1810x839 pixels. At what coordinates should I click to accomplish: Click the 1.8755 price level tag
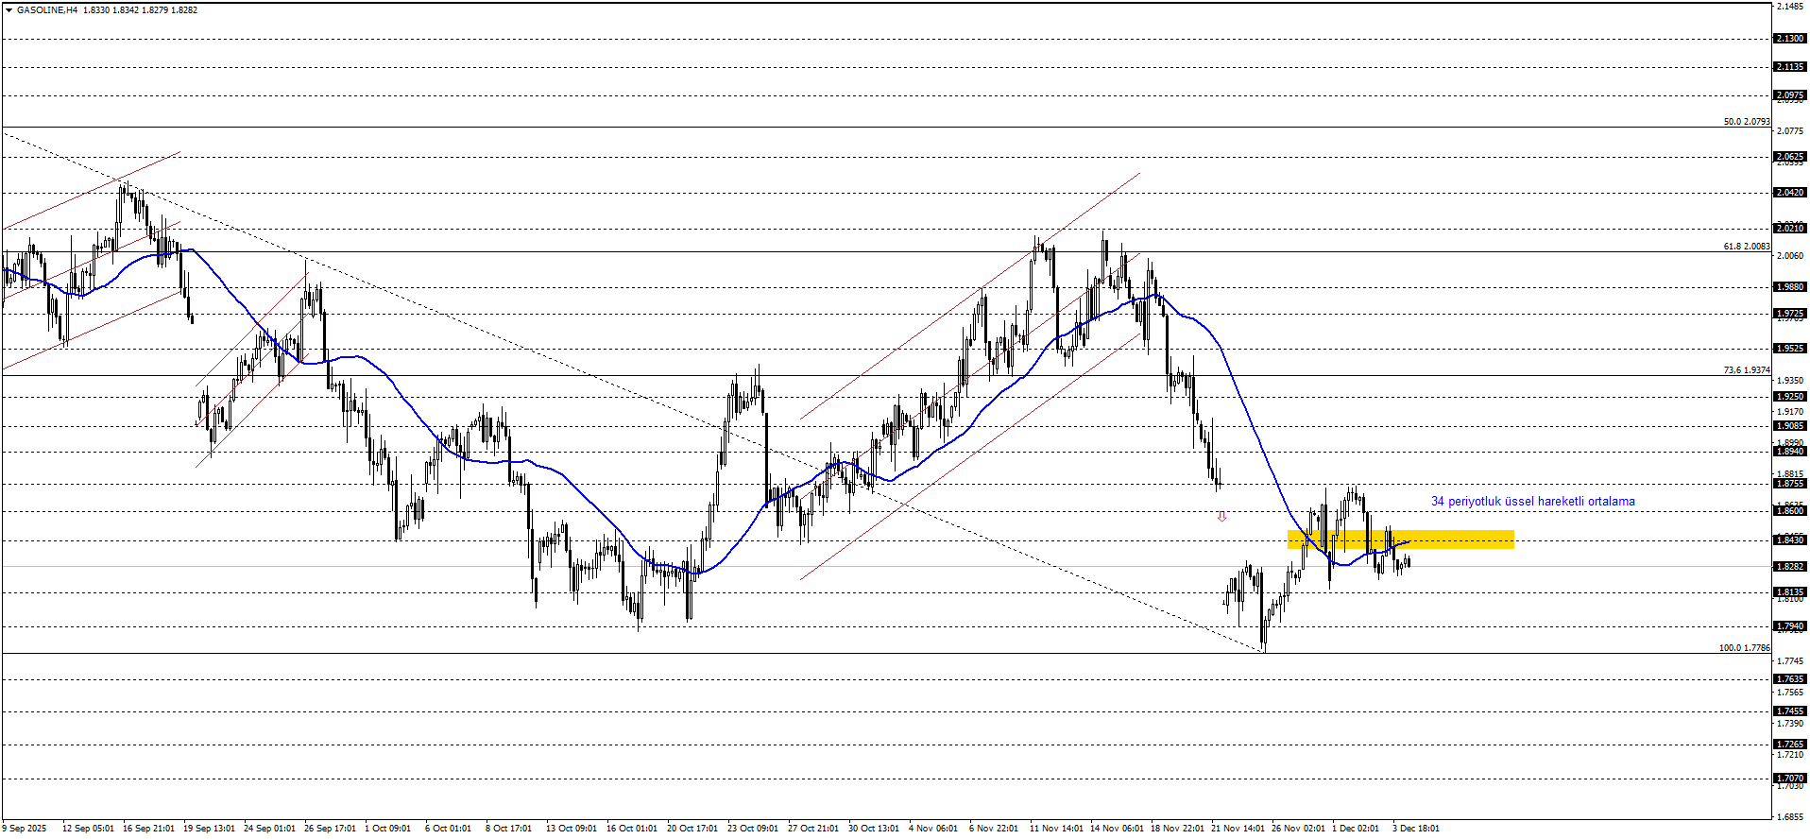(x=1789, y=484)
